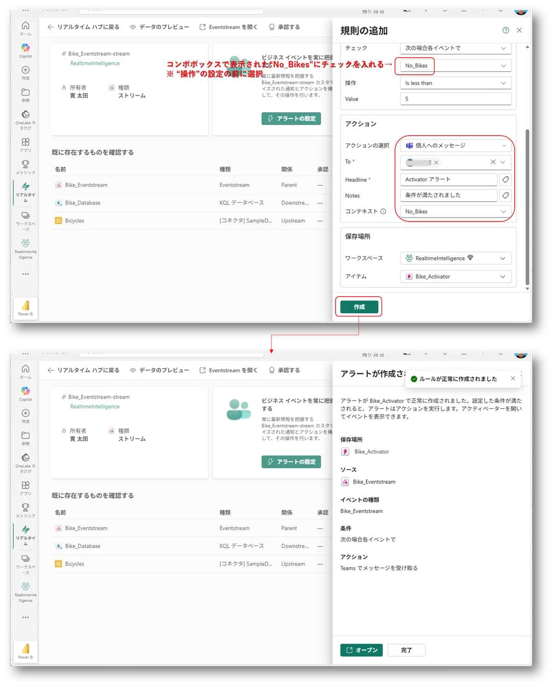553x687 pixels.
Task: Open ワークスペース in the top screenshot sidebar
Action: [25, 221]
